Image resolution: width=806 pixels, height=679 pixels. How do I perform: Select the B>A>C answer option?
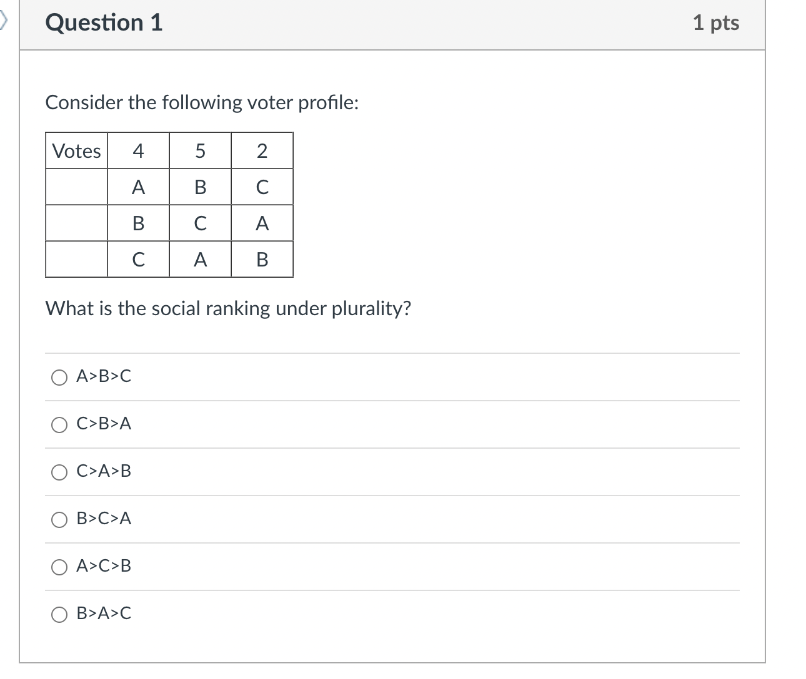pyautogui.click(x=60, y=614)
